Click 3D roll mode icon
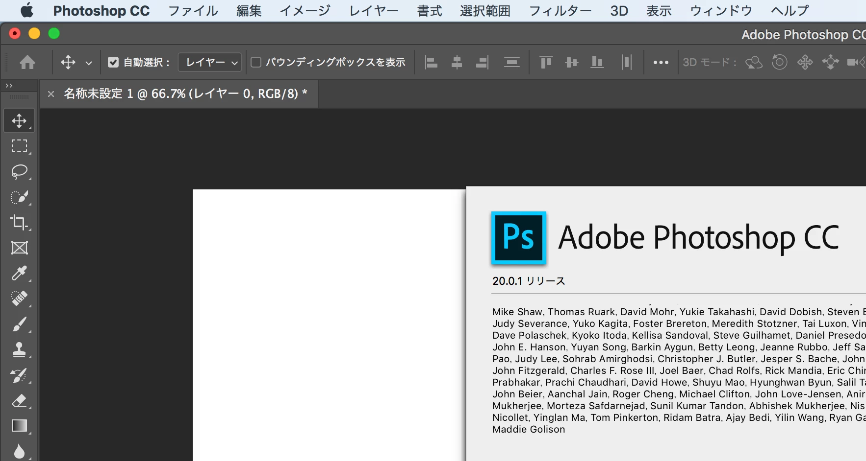Screen dimensions: 866x461 coord(779,62)
